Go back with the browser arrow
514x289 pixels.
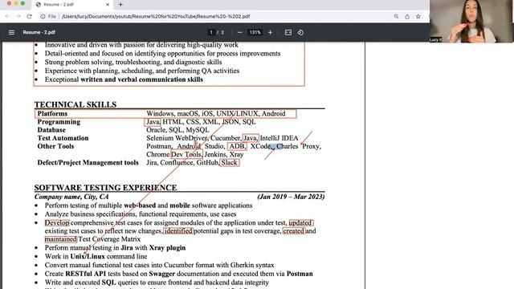pos(7,16)
